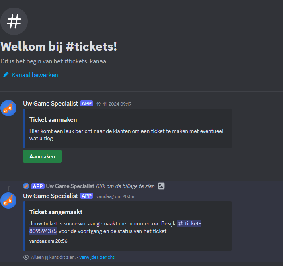Click the 'Ticket aangemaakt' embed title

click(56, 212)
